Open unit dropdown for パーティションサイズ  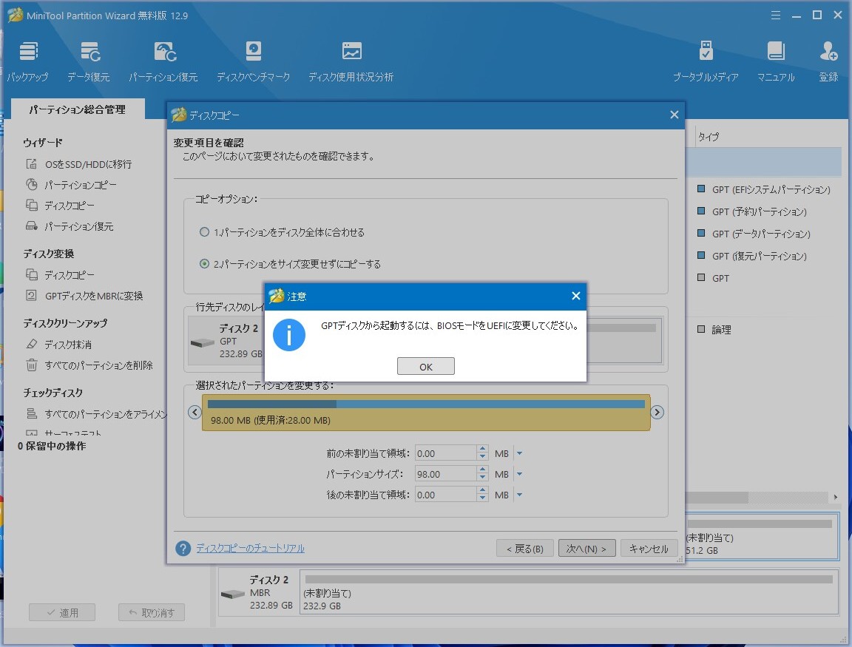click(x=519, y=474)
